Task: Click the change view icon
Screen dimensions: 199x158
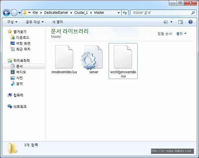Action: click(x=166, y=22)
